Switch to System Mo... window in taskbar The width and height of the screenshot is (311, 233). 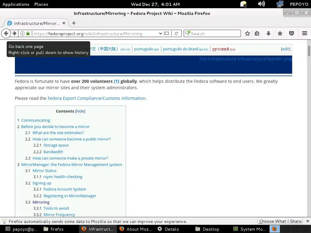click(250, 229)
